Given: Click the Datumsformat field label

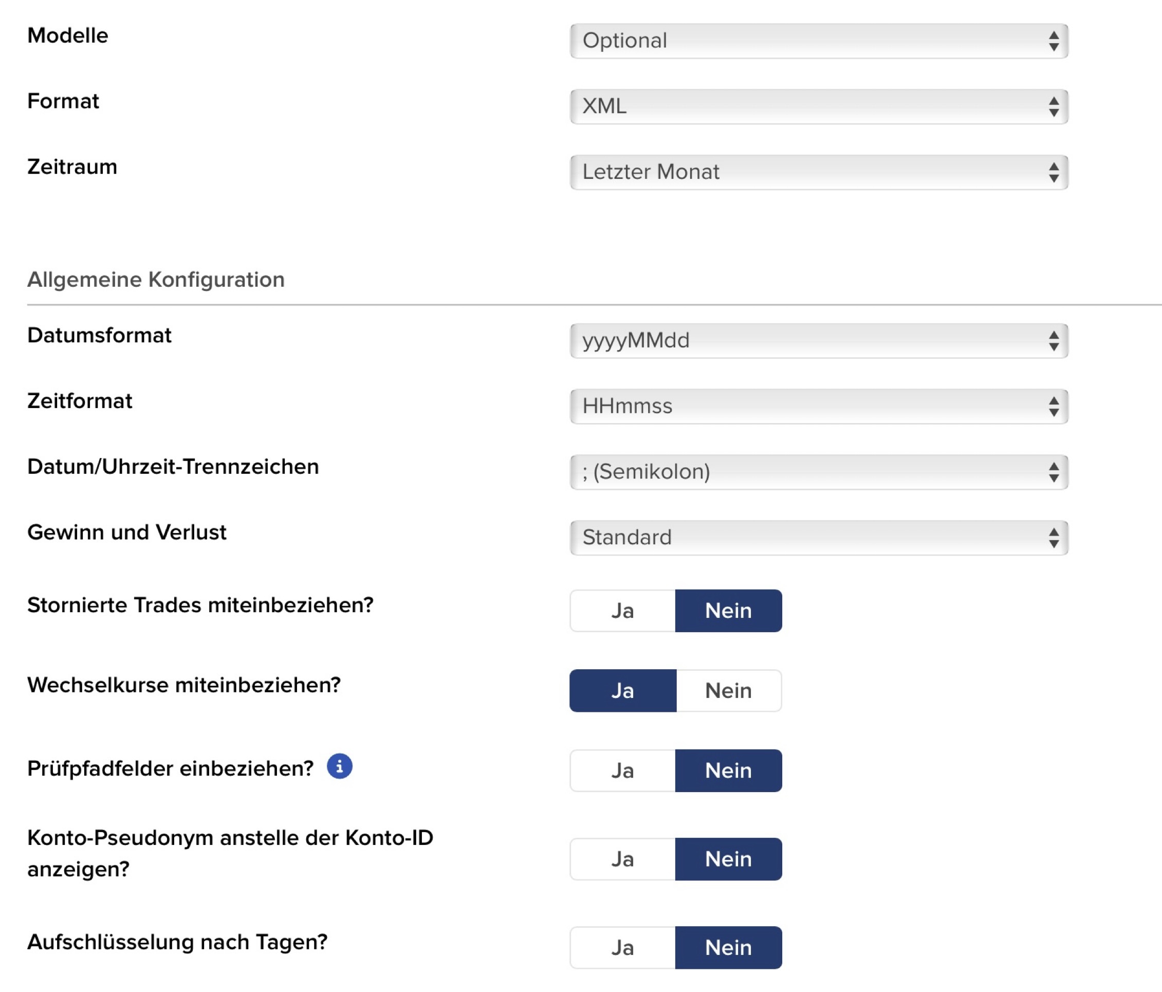Looking at the screenshot, I should [x=99, y=335].
